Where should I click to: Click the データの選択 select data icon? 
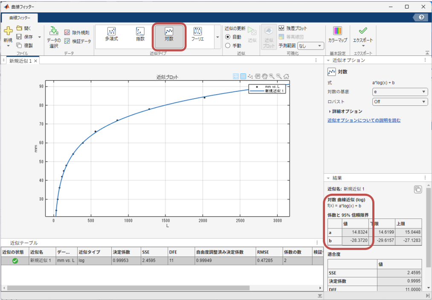54,31
